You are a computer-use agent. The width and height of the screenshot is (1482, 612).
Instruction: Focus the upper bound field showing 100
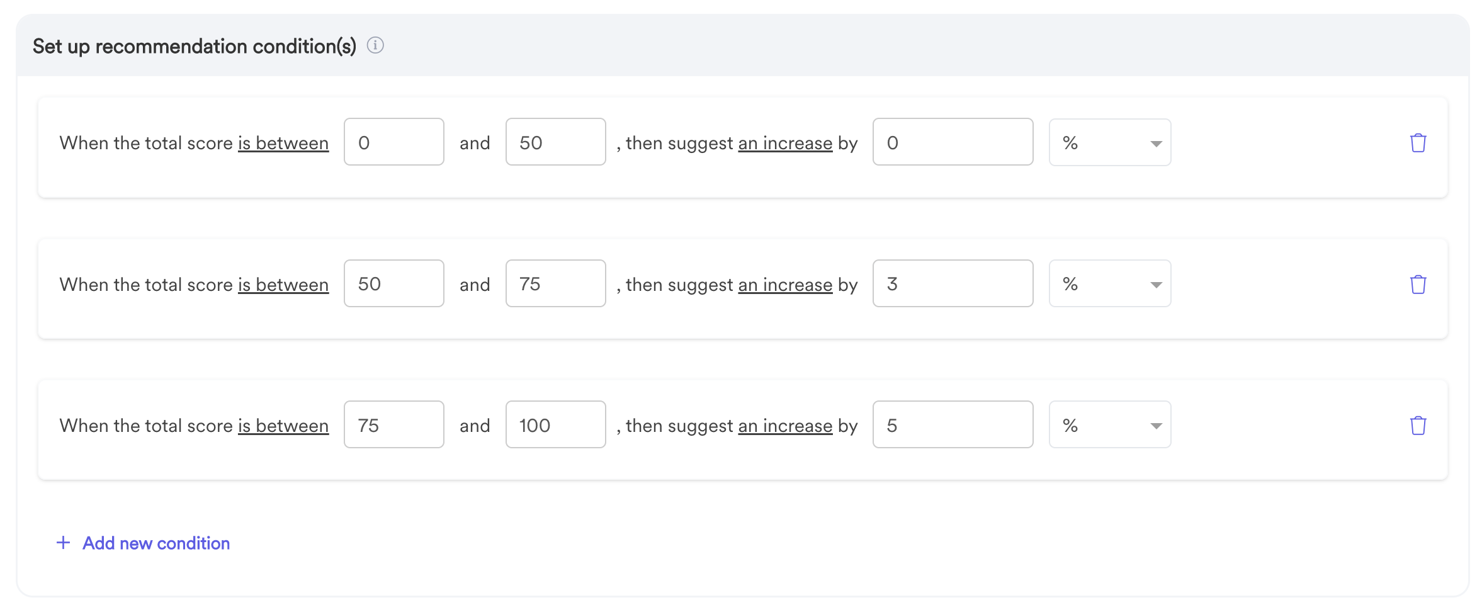pyautogui.click(x=556, y=424)
